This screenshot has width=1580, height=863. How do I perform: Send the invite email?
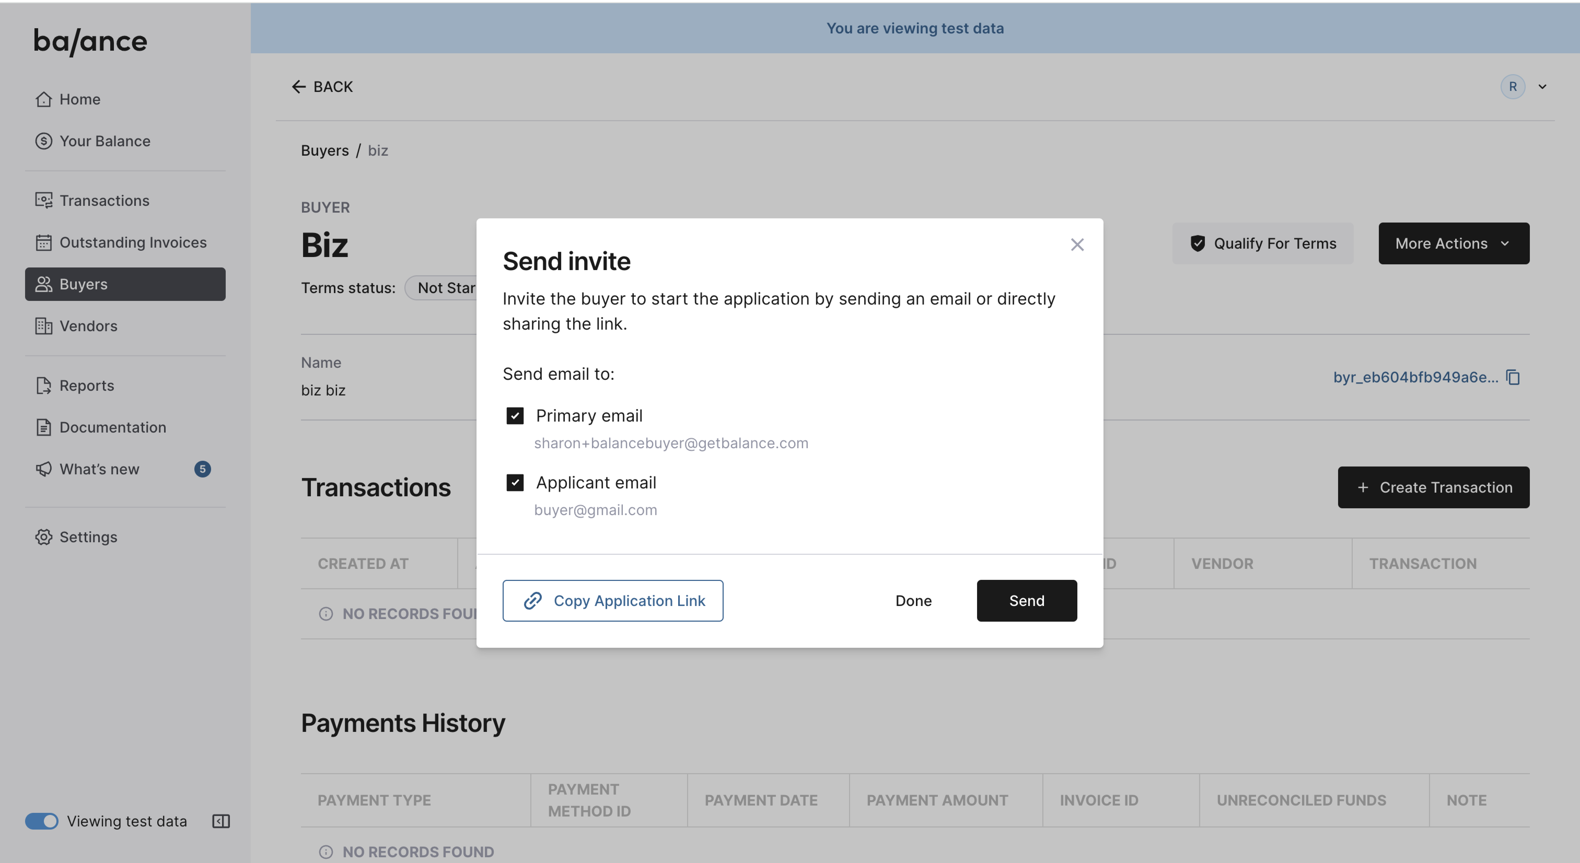tap(1026, 600)
